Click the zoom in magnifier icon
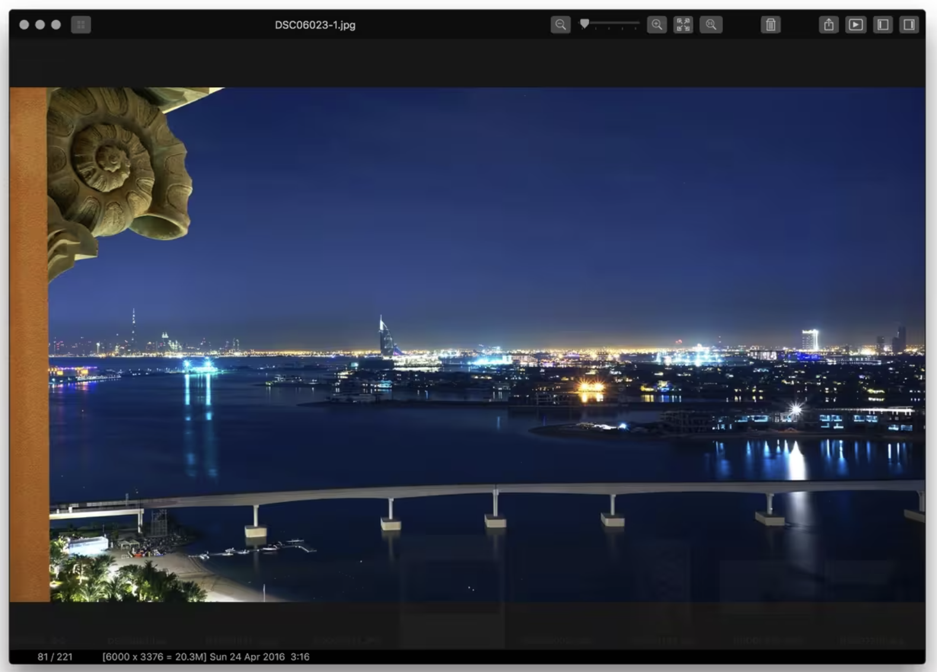This screenshot has height=672, width=937. (x=656, y=25)
